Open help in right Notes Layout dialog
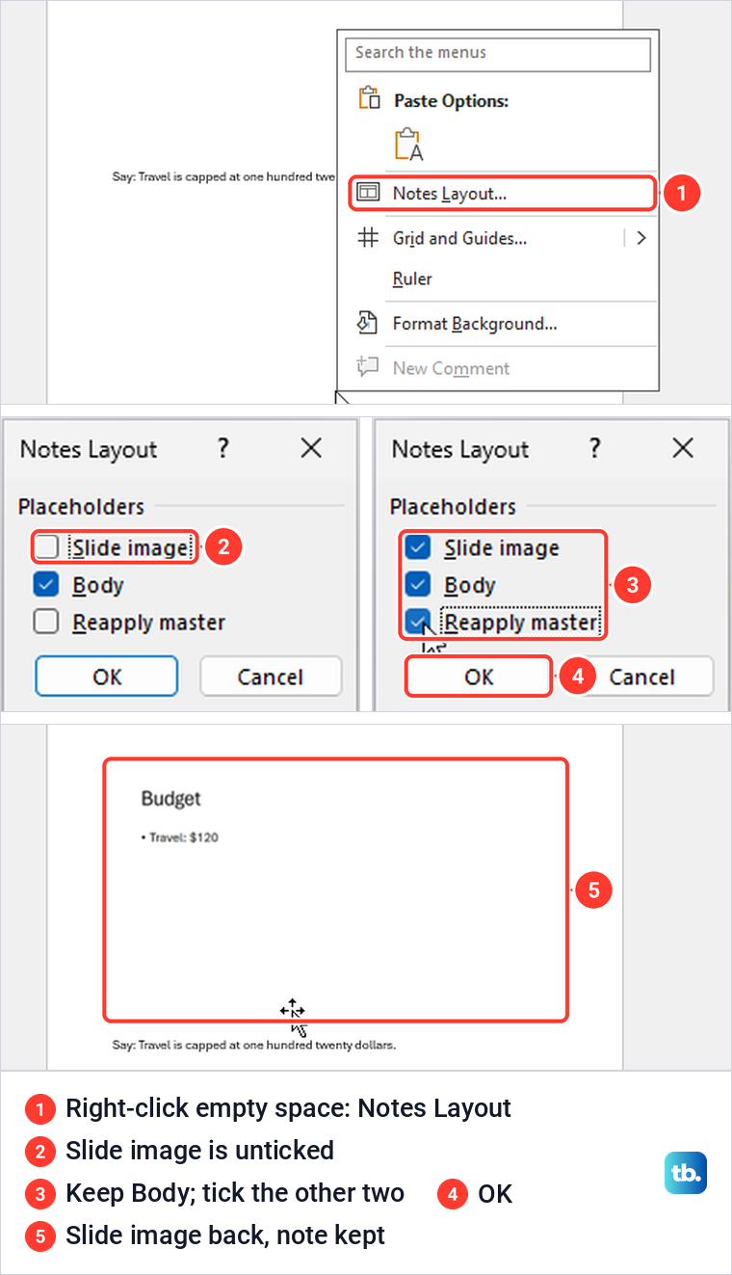Viewport: 732px width, 1275px height. point(594,447)
